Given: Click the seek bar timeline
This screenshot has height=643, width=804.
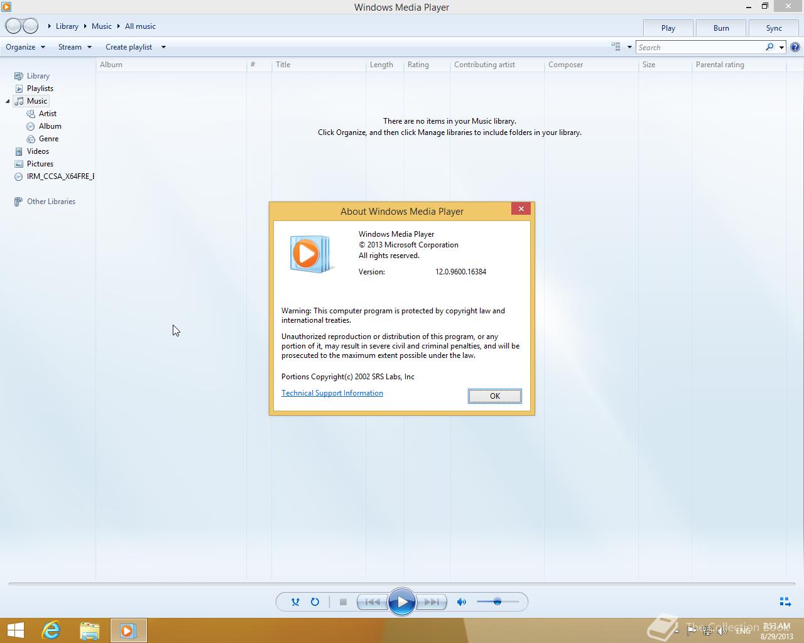Looking at the screenshot, I should click(402, 584).
